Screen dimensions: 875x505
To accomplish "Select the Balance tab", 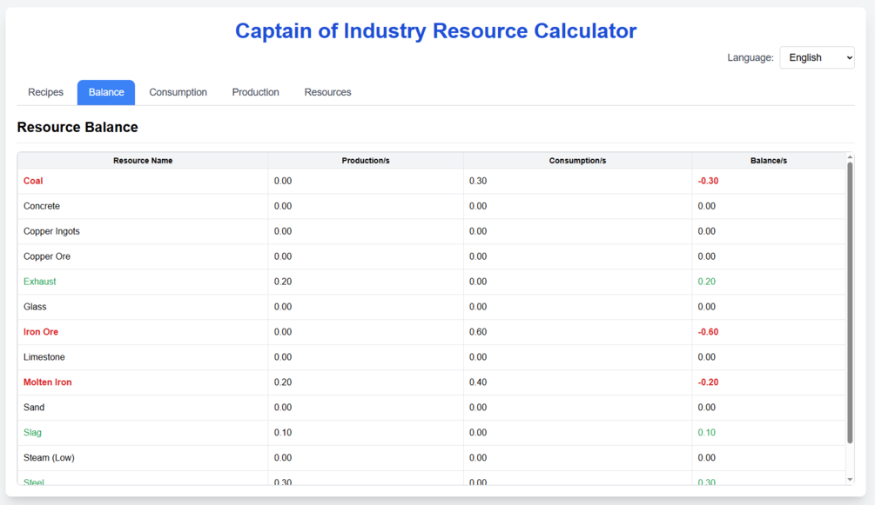I will pyautogui.click(x=106, y=92).
